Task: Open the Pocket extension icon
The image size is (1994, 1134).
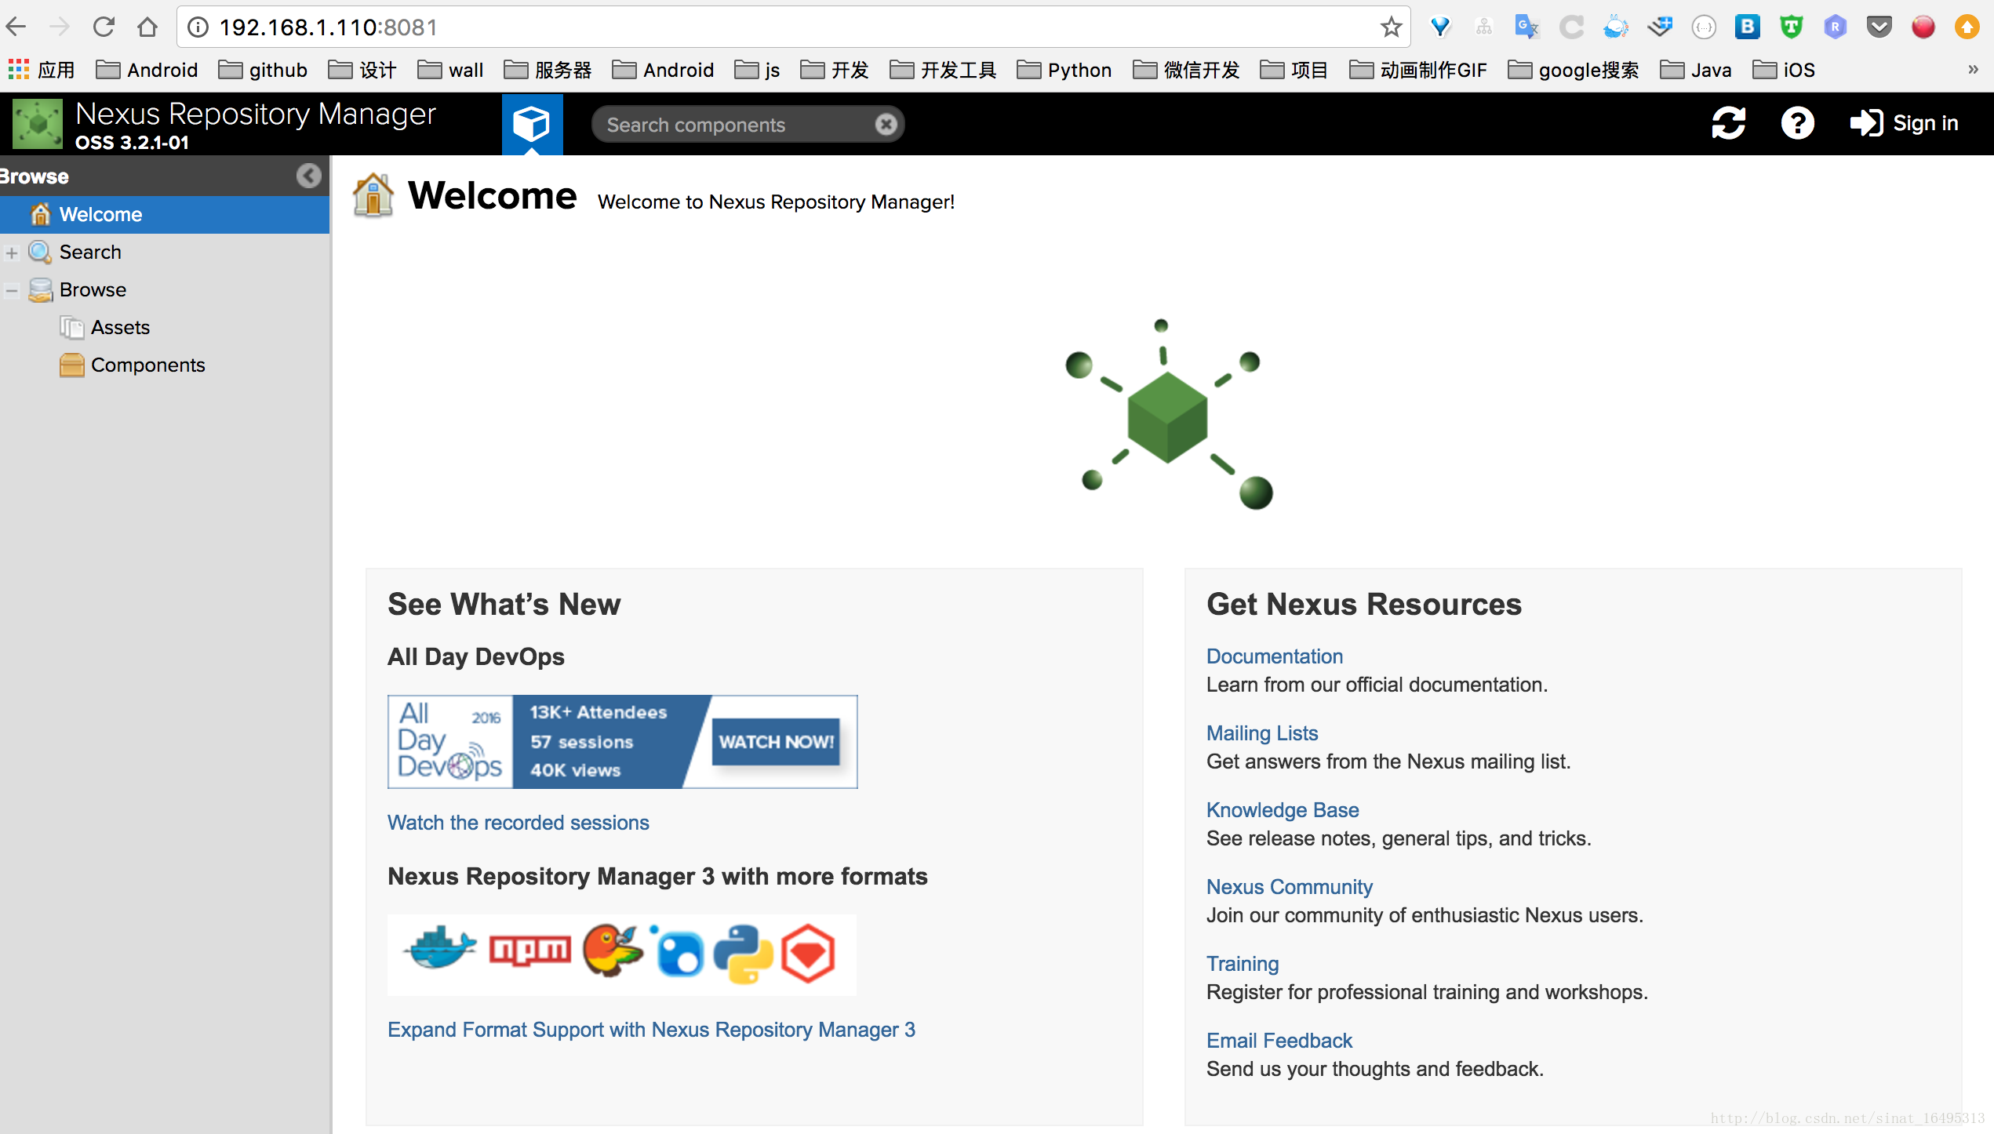Action: tap(1879, 27)
